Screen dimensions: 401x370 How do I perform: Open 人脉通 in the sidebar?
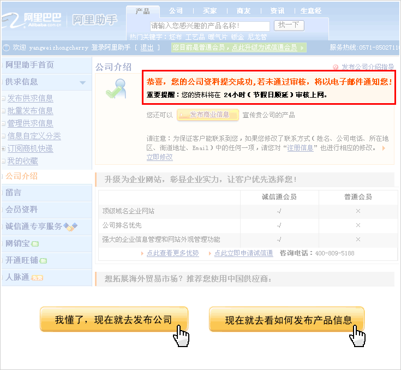17,277
